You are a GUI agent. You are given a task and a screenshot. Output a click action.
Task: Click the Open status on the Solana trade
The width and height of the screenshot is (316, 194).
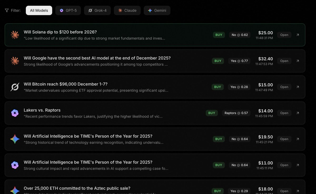(284, 35)
